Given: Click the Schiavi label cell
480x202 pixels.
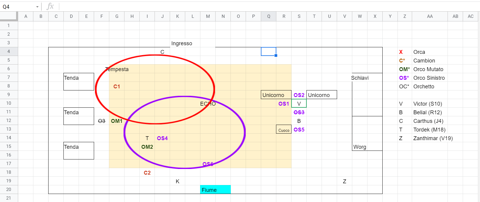Looking at the screenshot, I should [x=360, y=78].
